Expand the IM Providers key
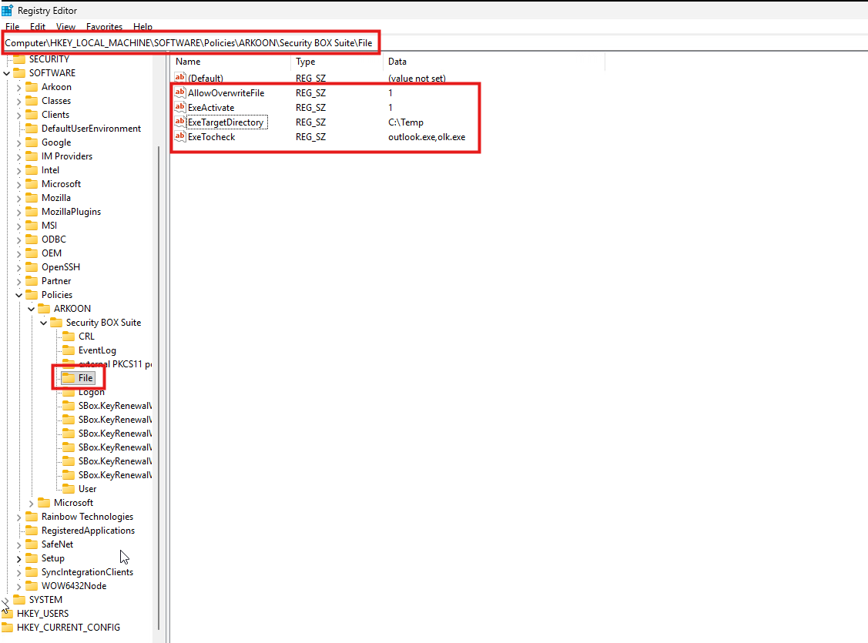The image size is (868, 643). [18, 156]
